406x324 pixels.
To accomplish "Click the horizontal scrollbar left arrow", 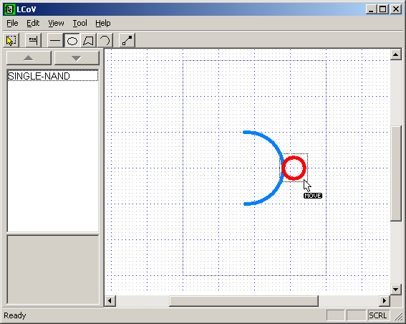I will point(110,300).
